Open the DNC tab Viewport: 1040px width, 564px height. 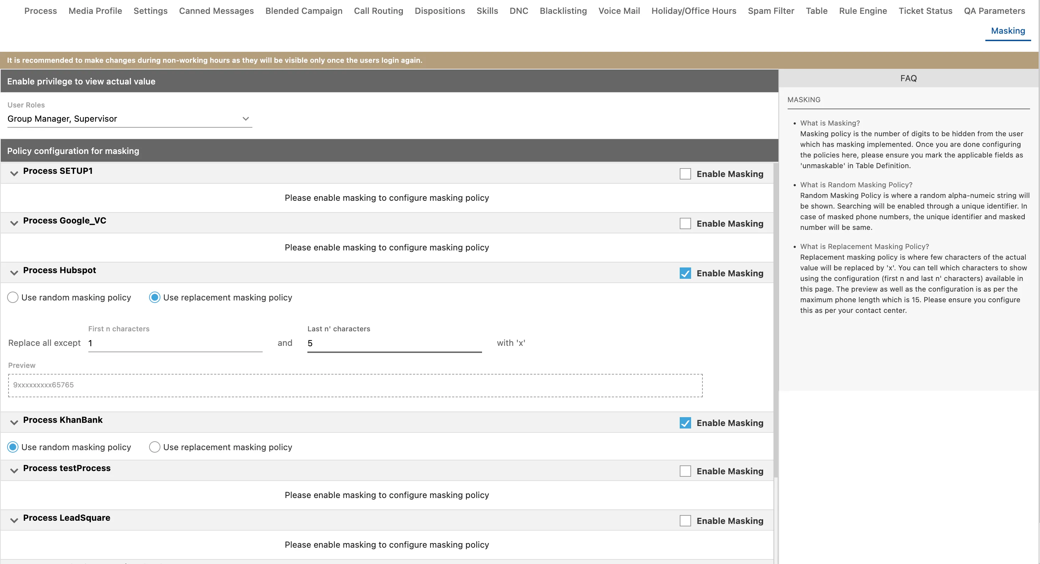519,11
